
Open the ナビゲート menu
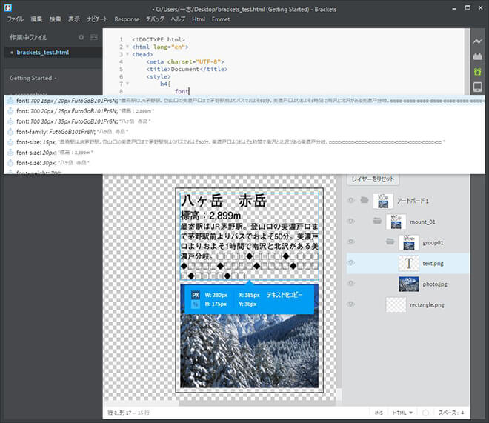(97, 19)
